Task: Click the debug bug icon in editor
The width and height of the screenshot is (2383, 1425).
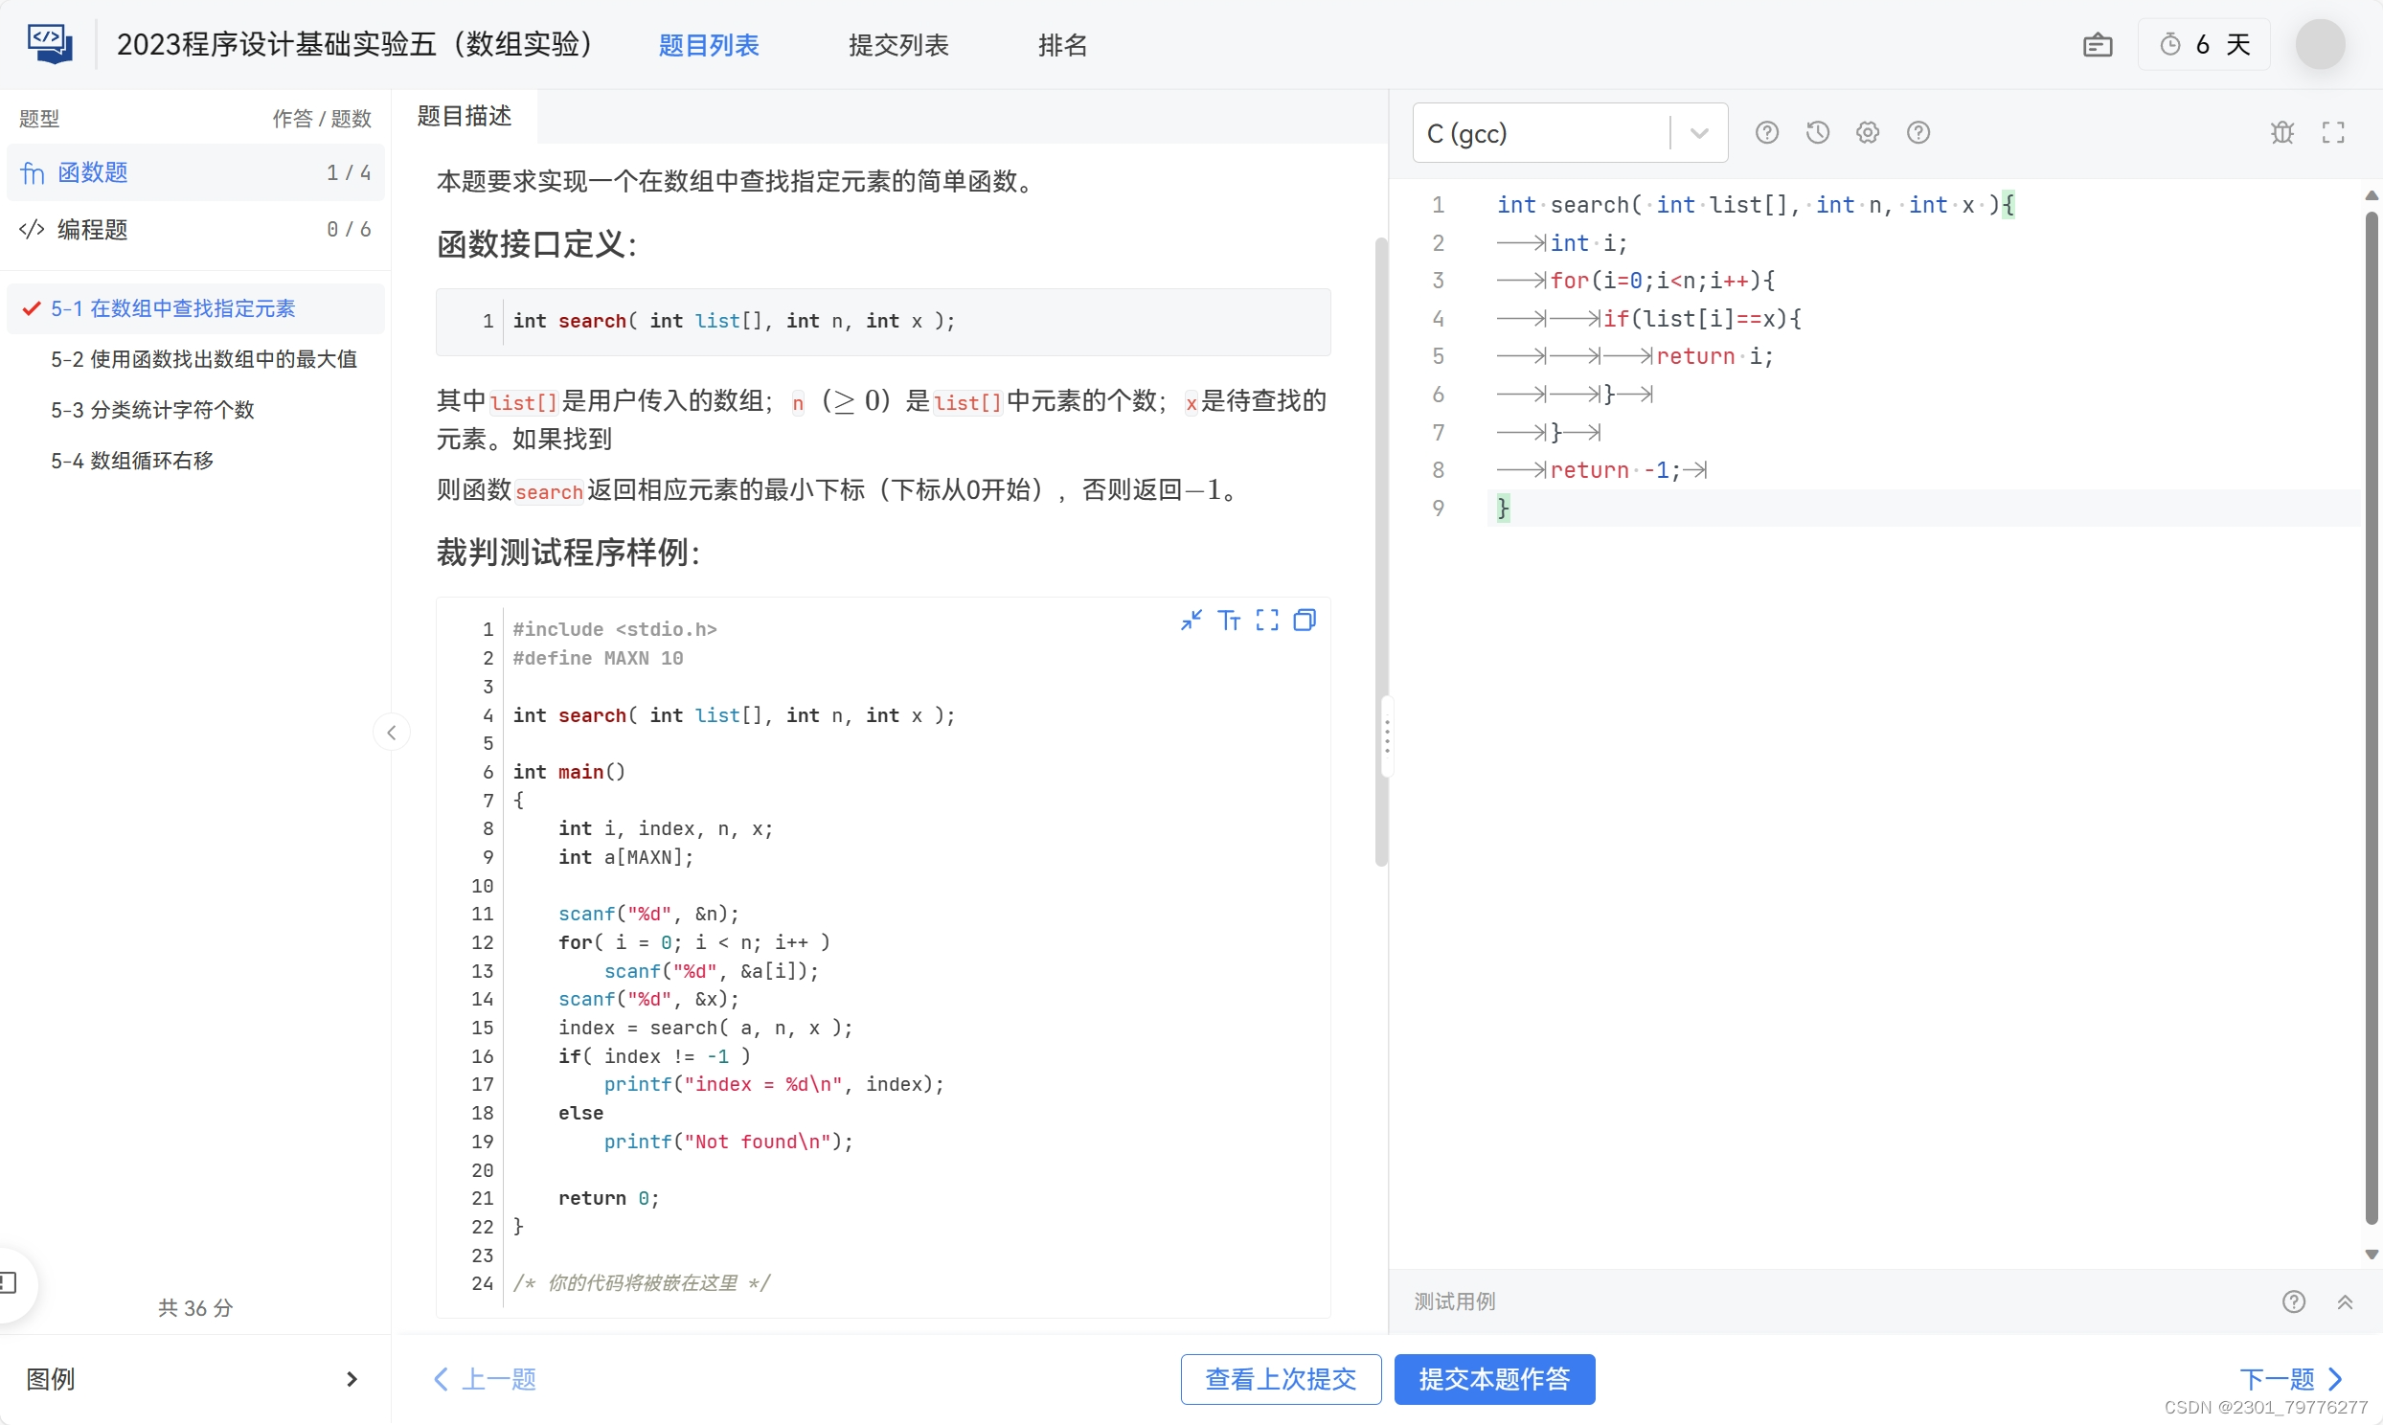Action: (2282, 132)
